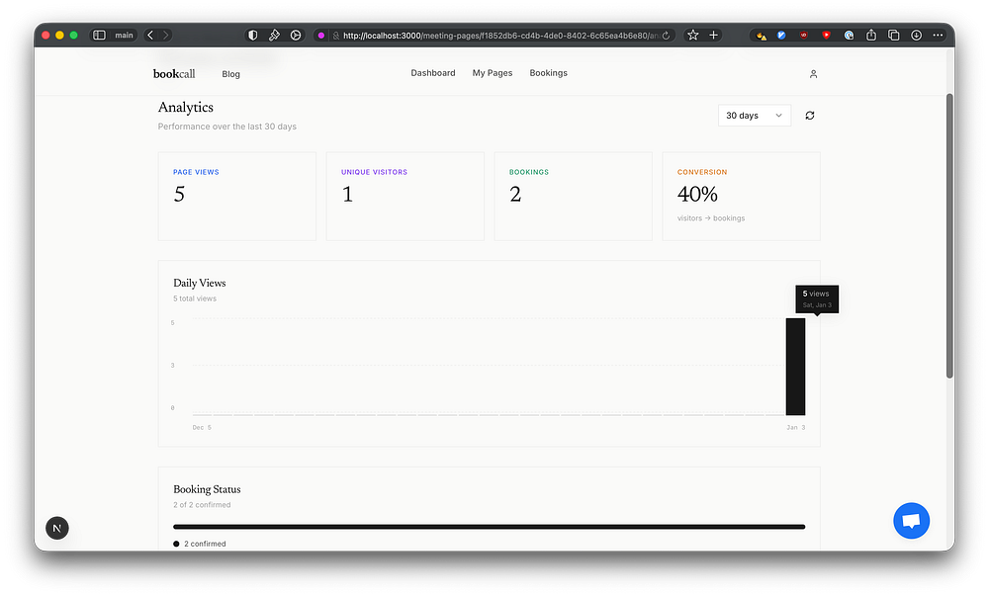Click the shield privacy icon
Screen dimensions: 989x596
click(253, 36)
